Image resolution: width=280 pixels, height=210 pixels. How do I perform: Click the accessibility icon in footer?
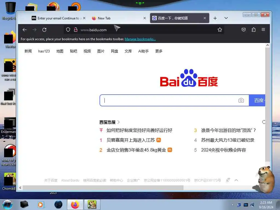[228, 180]
